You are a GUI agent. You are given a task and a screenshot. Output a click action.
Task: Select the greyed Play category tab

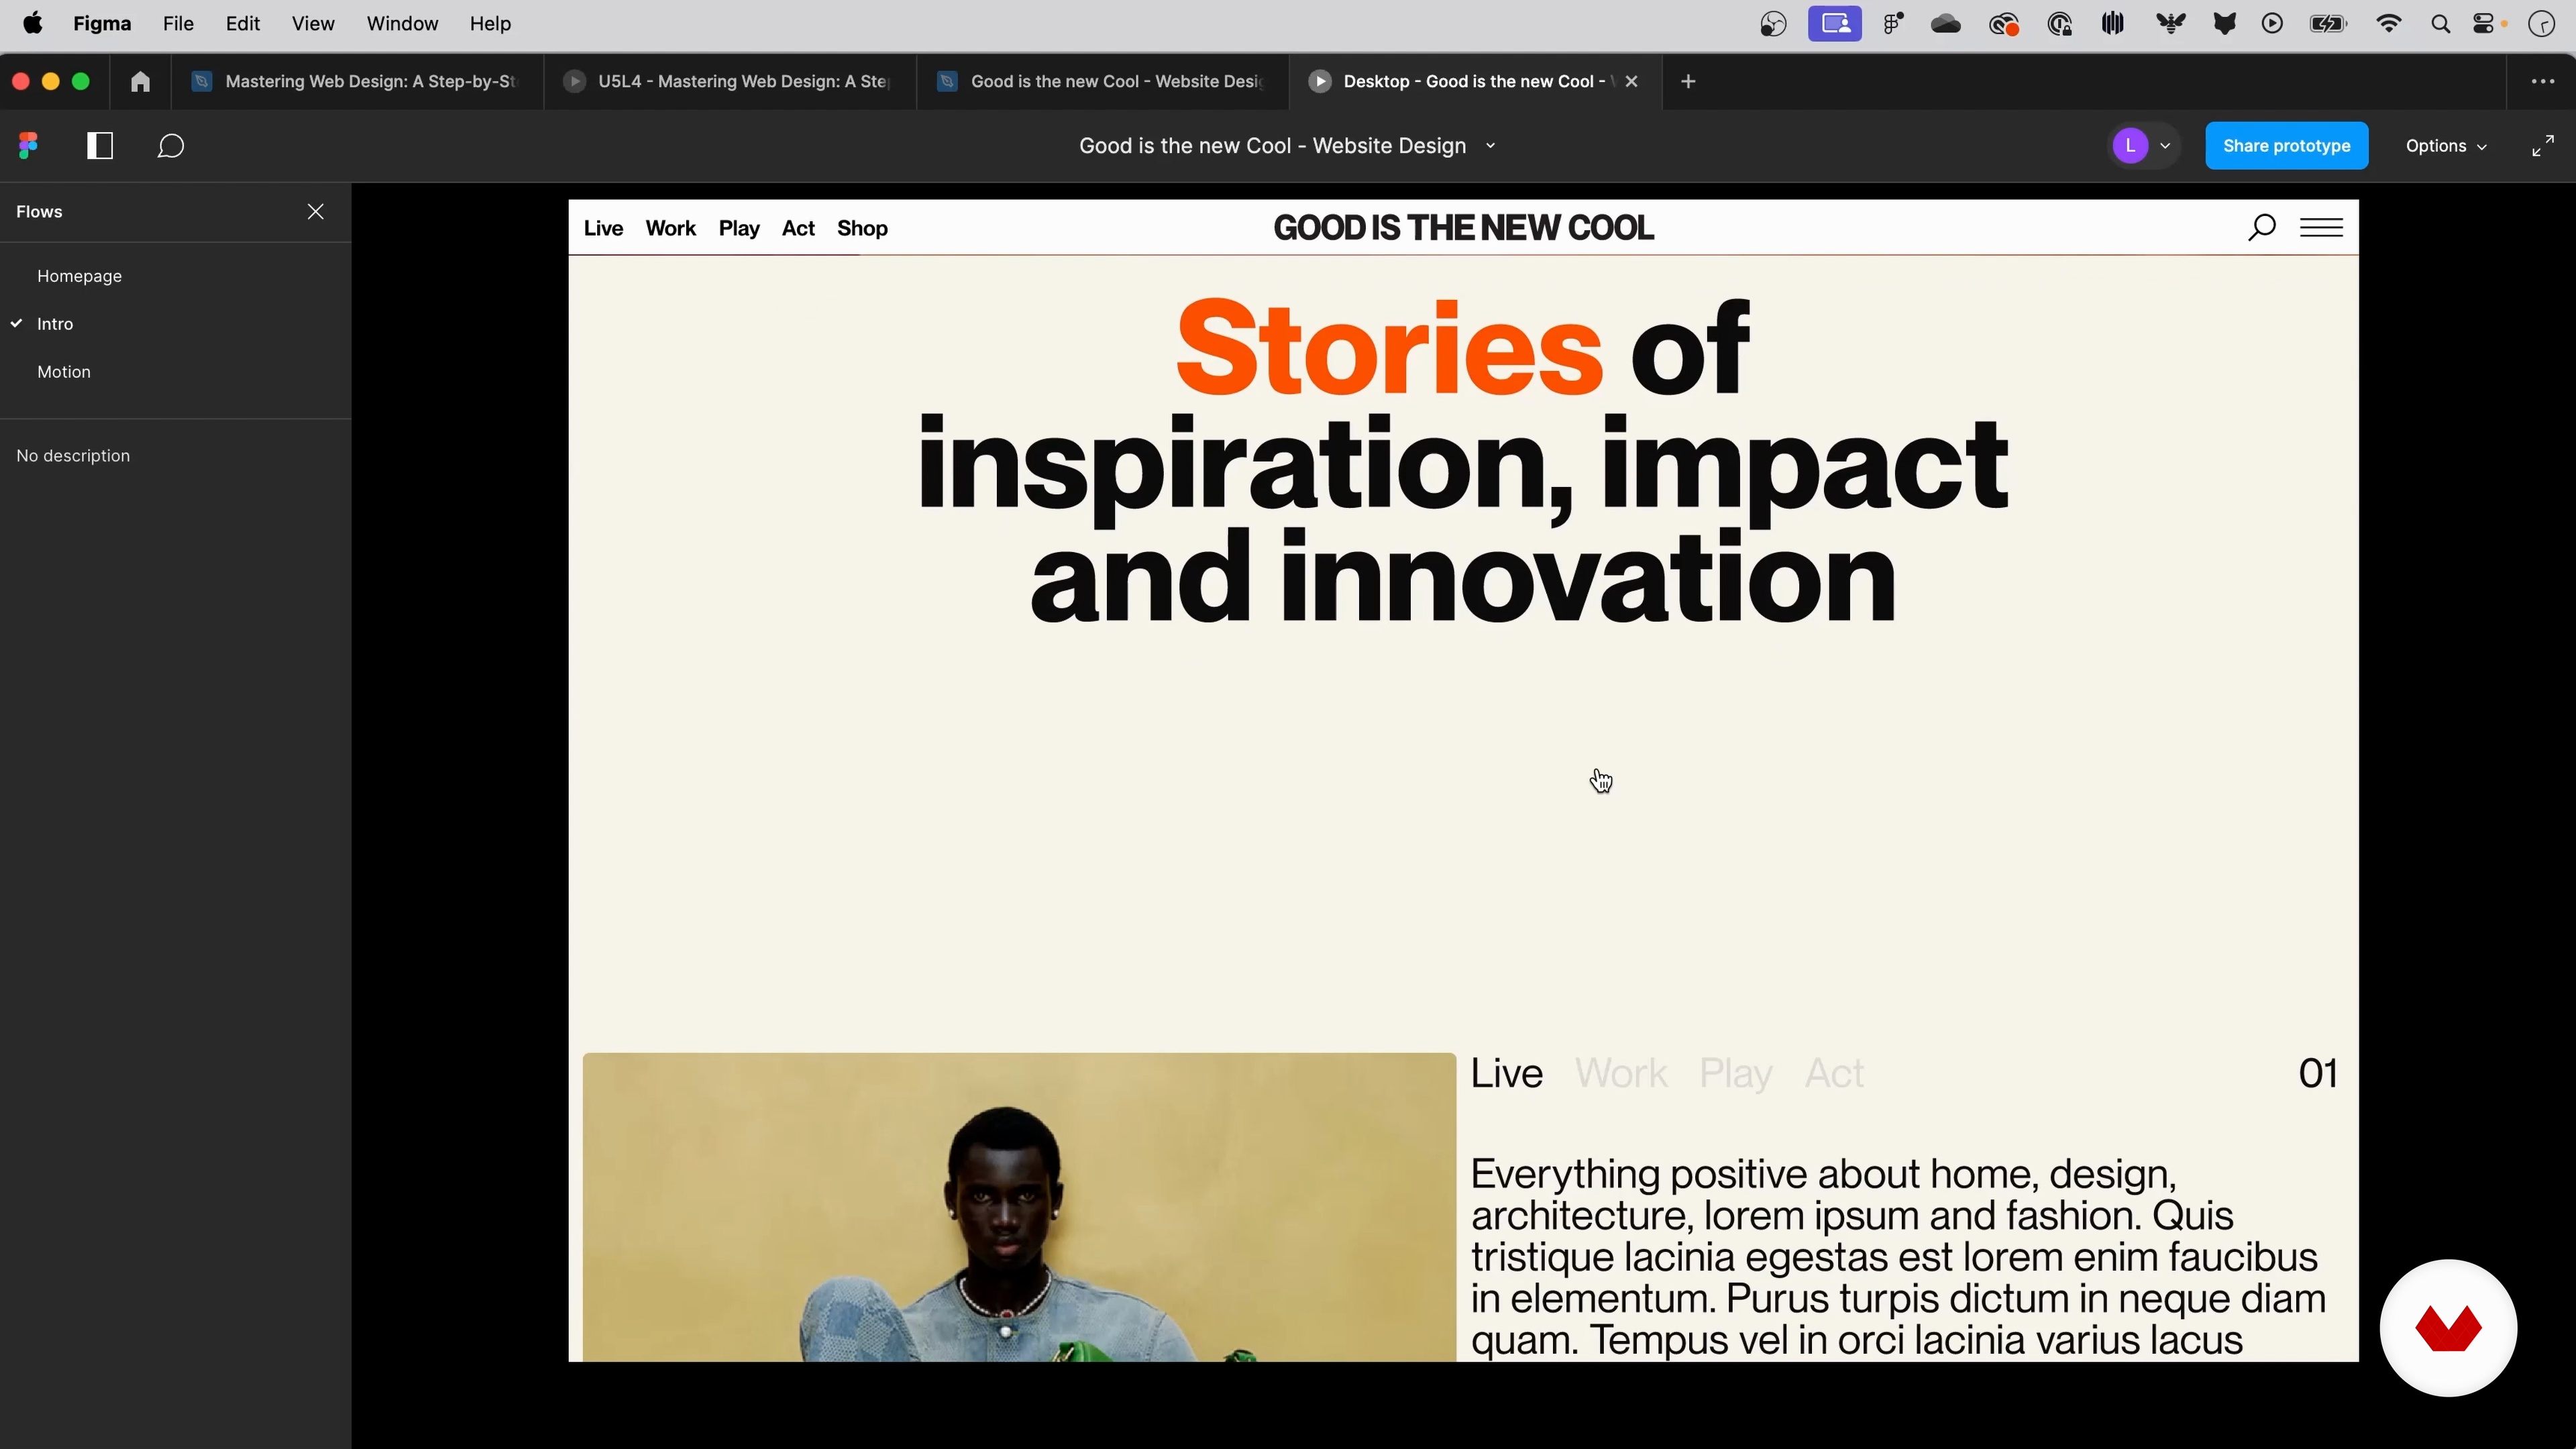tap(1736, 1074)
